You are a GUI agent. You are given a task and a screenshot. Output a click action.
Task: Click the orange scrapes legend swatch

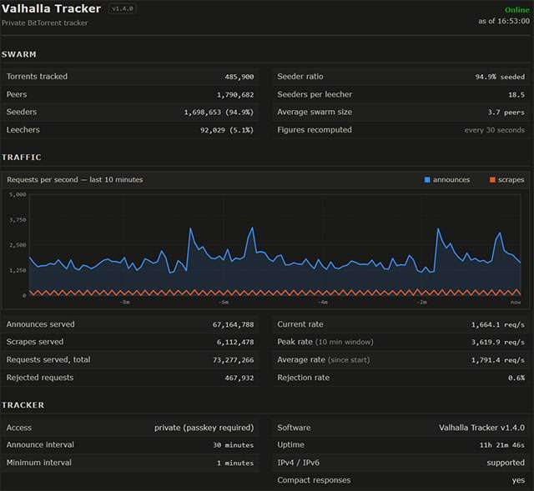click(492, 180)
